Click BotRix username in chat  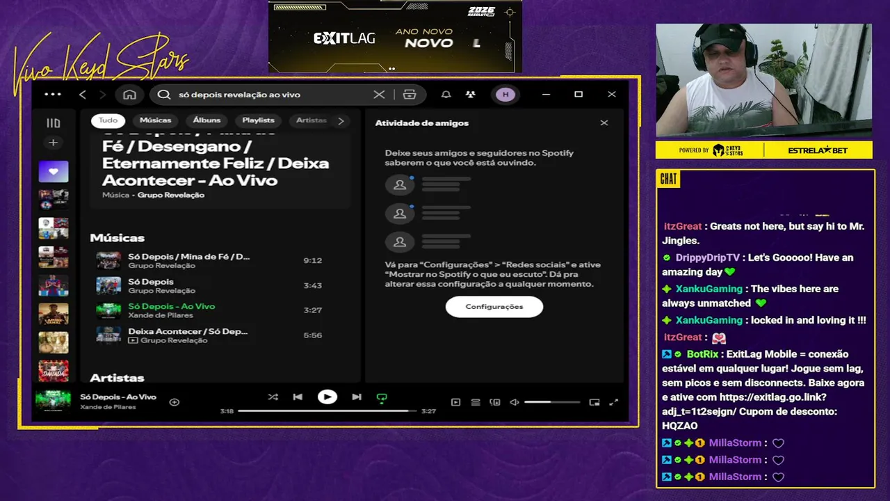702,354
